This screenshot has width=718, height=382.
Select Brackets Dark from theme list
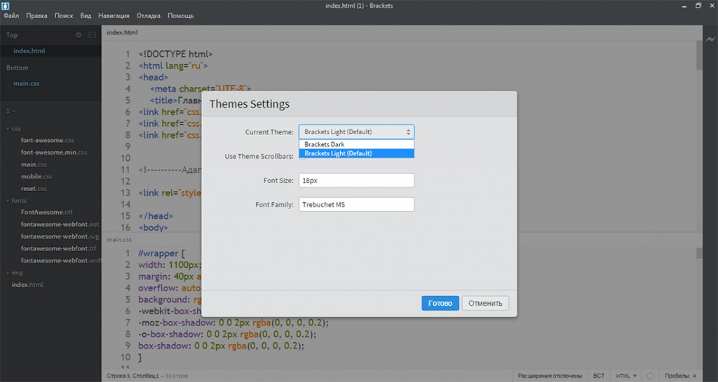coord(356,144)
